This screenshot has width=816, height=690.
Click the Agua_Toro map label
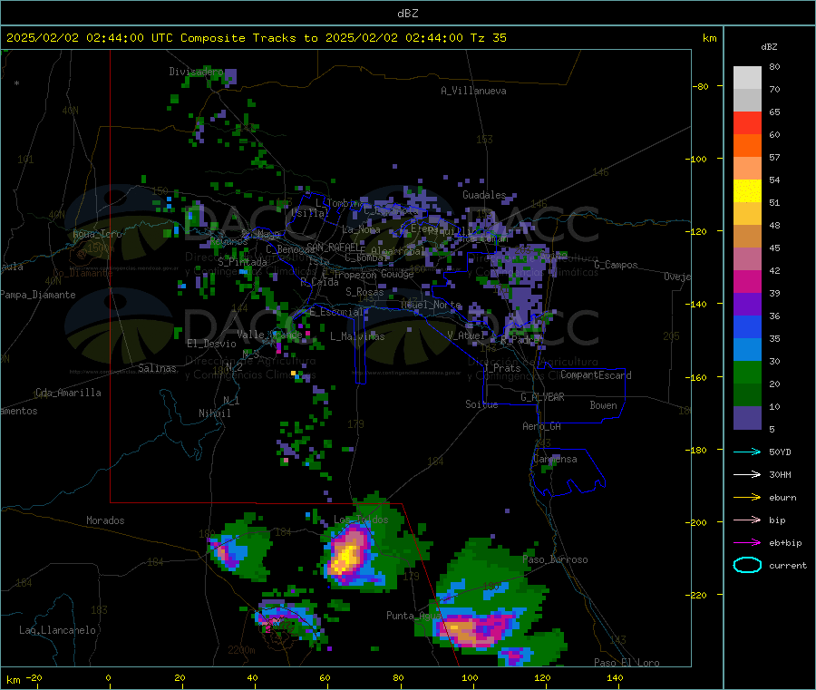97,234
